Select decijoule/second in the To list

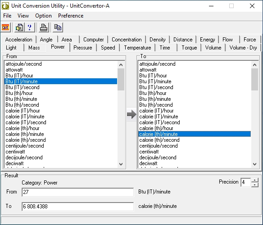195,157
